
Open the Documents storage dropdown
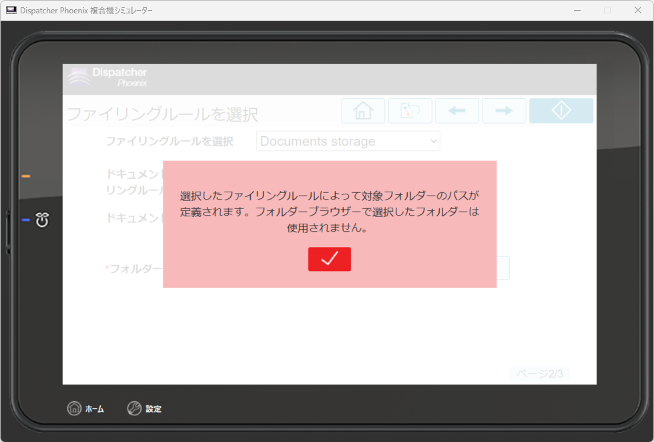tap(348, 142)
